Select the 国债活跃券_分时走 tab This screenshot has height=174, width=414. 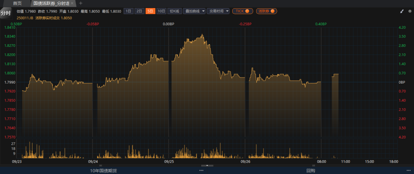51,3
